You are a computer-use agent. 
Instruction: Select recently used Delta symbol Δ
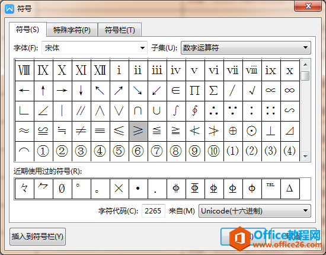click(x=290, y=189)
